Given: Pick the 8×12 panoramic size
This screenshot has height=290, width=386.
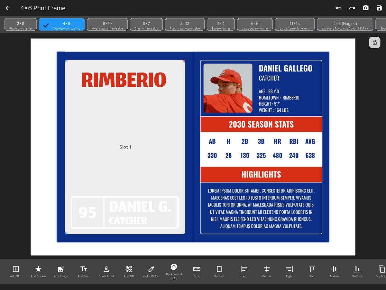Looking at the screenshot, I should tap(185, 24).
